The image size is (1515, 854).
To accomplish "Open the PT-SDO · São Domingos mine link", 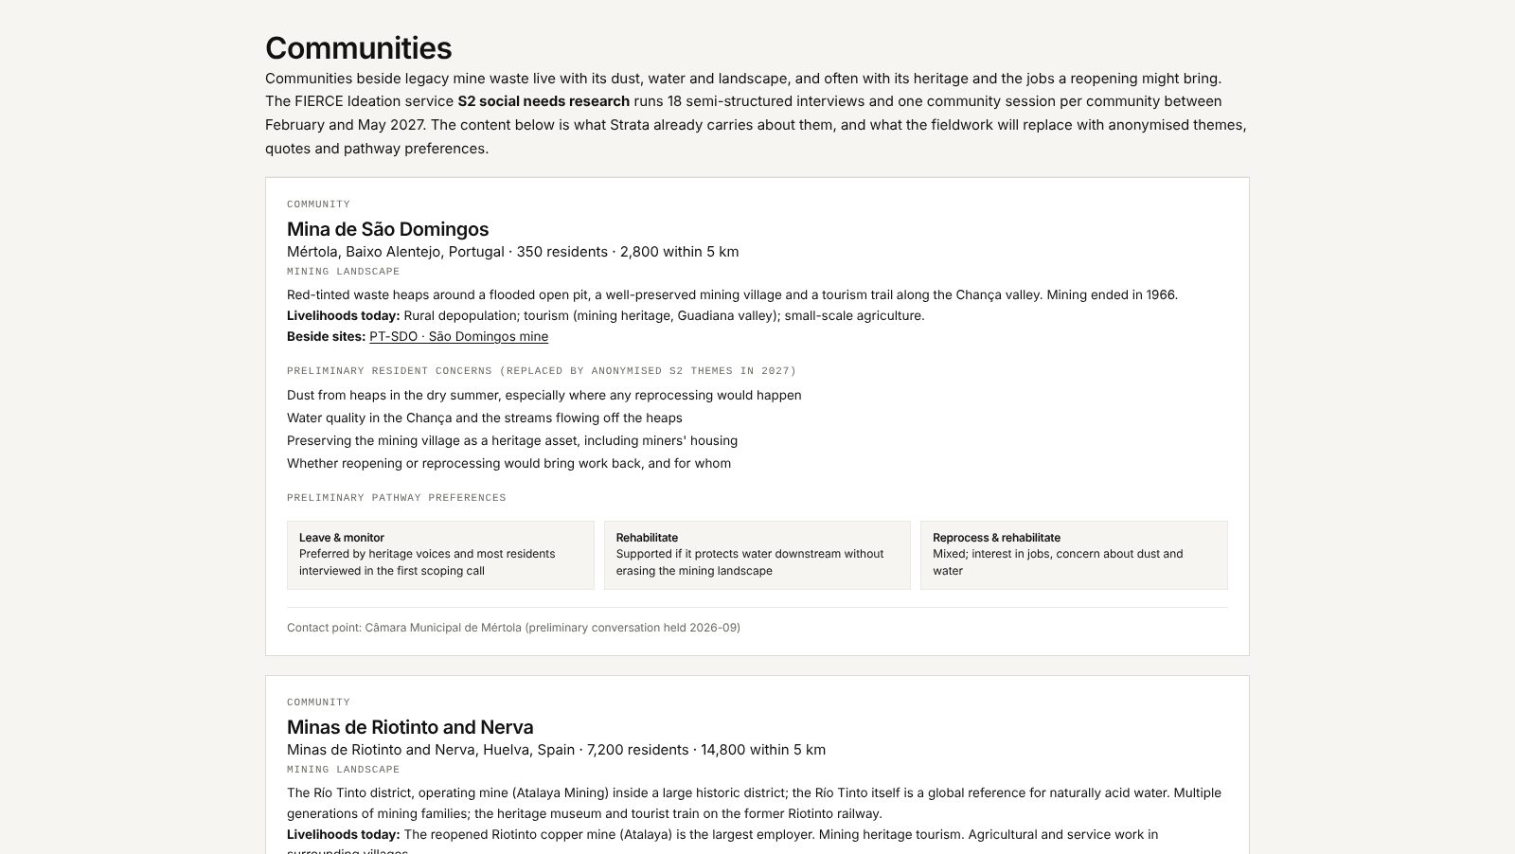I will [458, 336].
